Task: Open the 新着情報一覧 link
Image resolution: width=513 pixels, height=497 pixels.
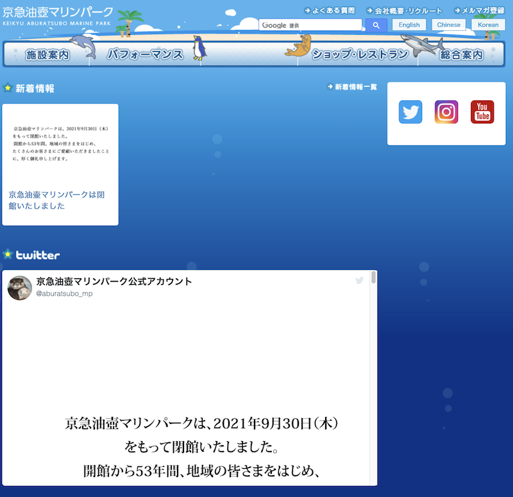Action: tap(352, 87)
